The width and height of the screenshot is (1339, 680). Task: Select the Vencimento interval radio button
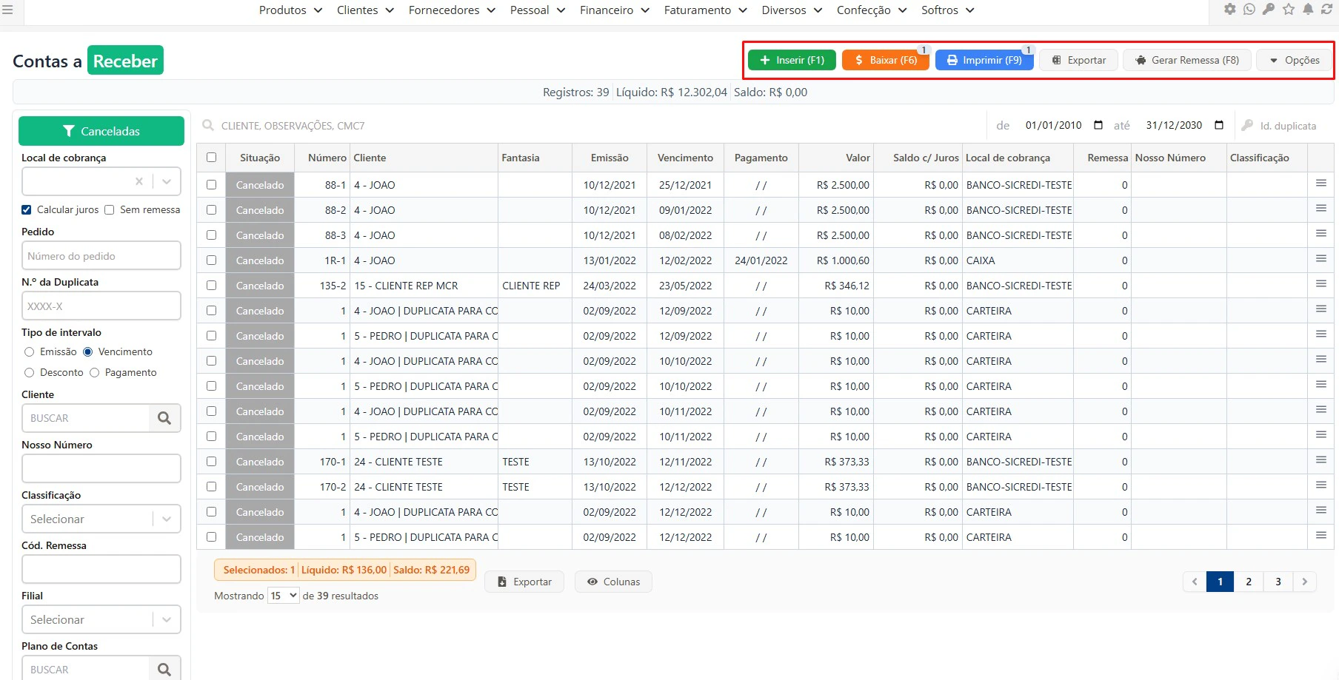tap(88, 351)
